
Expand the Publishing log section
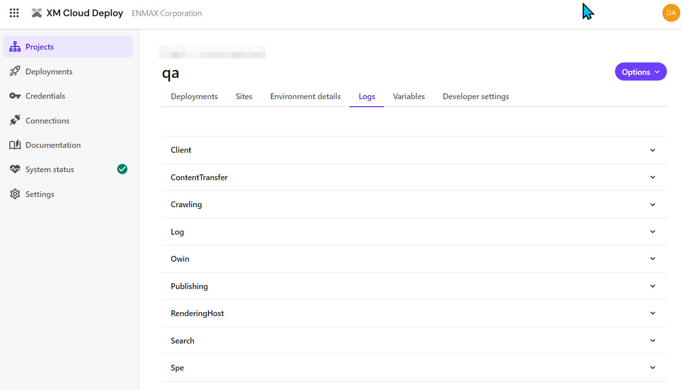coord(652,286)
